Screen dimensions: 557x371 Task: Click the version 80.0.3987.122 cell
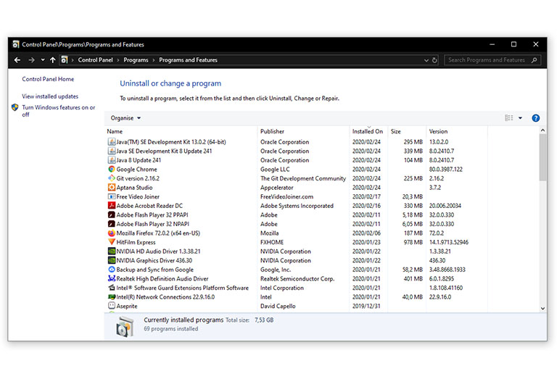pos(446,170)
